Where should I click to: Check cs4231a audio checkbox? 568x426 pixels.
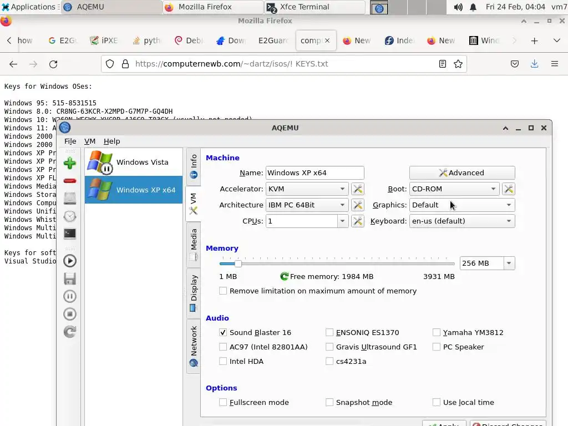[329, 361]
